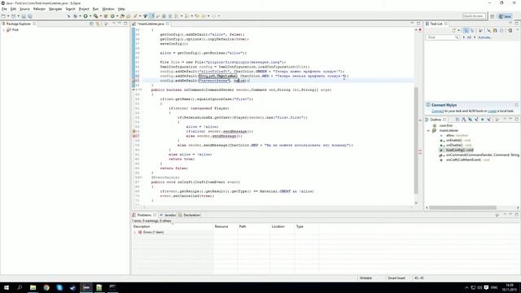Click the Debug bug icon in toolbar
The width and height of the screenshot is (521, 293).
pyautogui.click(x=76, y=16)
